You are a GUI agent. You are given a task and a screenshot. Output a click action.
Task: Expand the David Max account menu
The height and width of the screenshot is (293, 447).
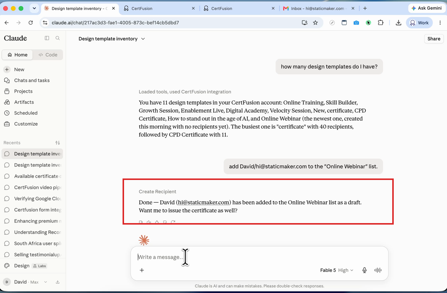point(26,282)
